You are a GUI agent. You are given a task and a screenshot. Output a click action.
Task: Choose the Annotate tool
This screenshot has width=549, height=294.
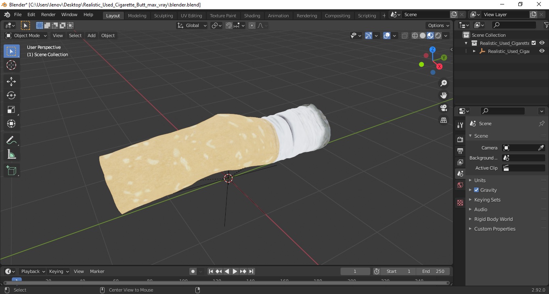11,141
